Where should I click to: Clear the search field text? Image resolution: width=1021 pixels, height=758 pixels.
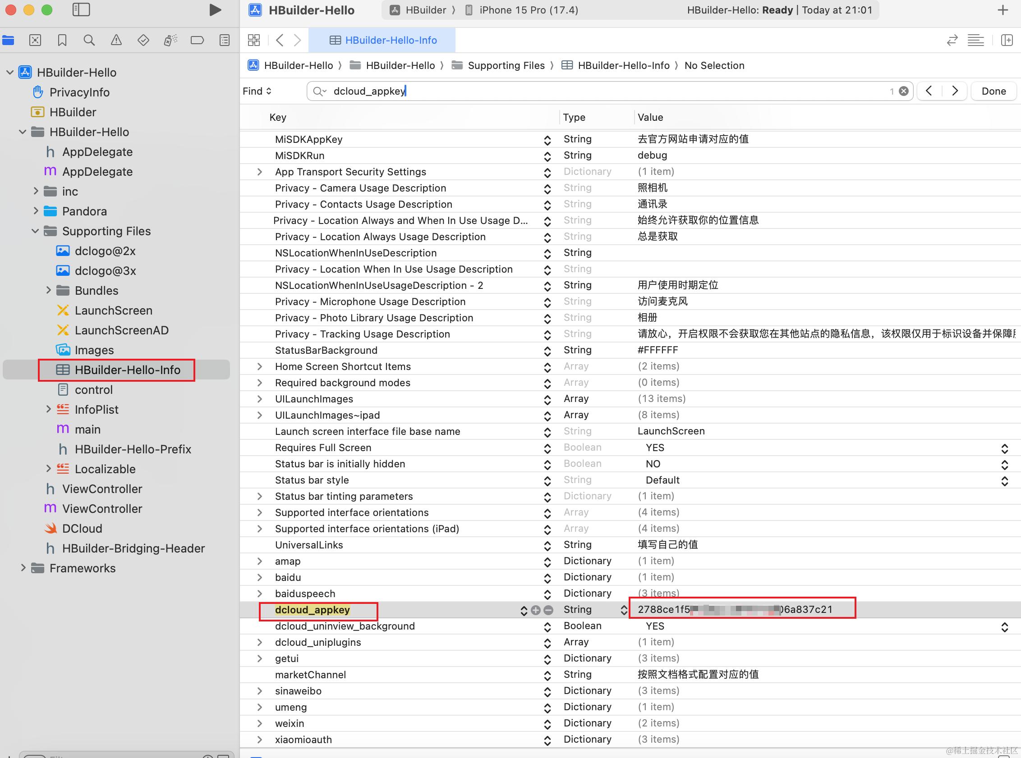pos(903,91)
